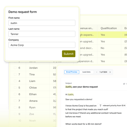Tick the checkbox in the Zoe row
This screenshot has height=127, width=127.
point(15,114)
